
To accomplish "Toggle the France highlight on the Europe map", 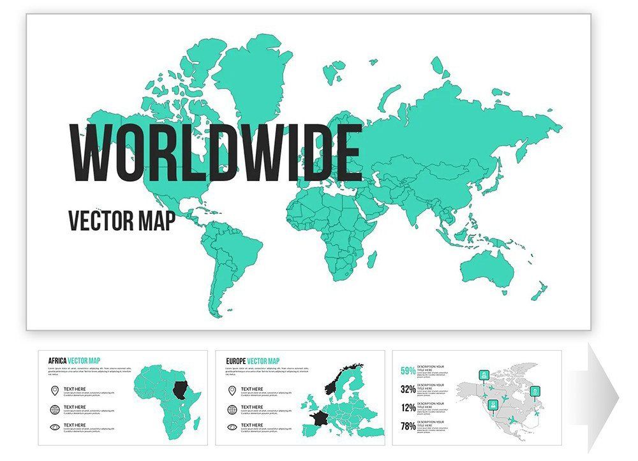I will [320, 419].
